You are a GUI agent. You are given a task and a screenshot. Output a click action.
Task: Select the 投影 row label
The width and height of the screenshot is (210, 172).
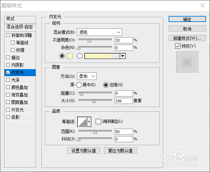click(16, 117)
